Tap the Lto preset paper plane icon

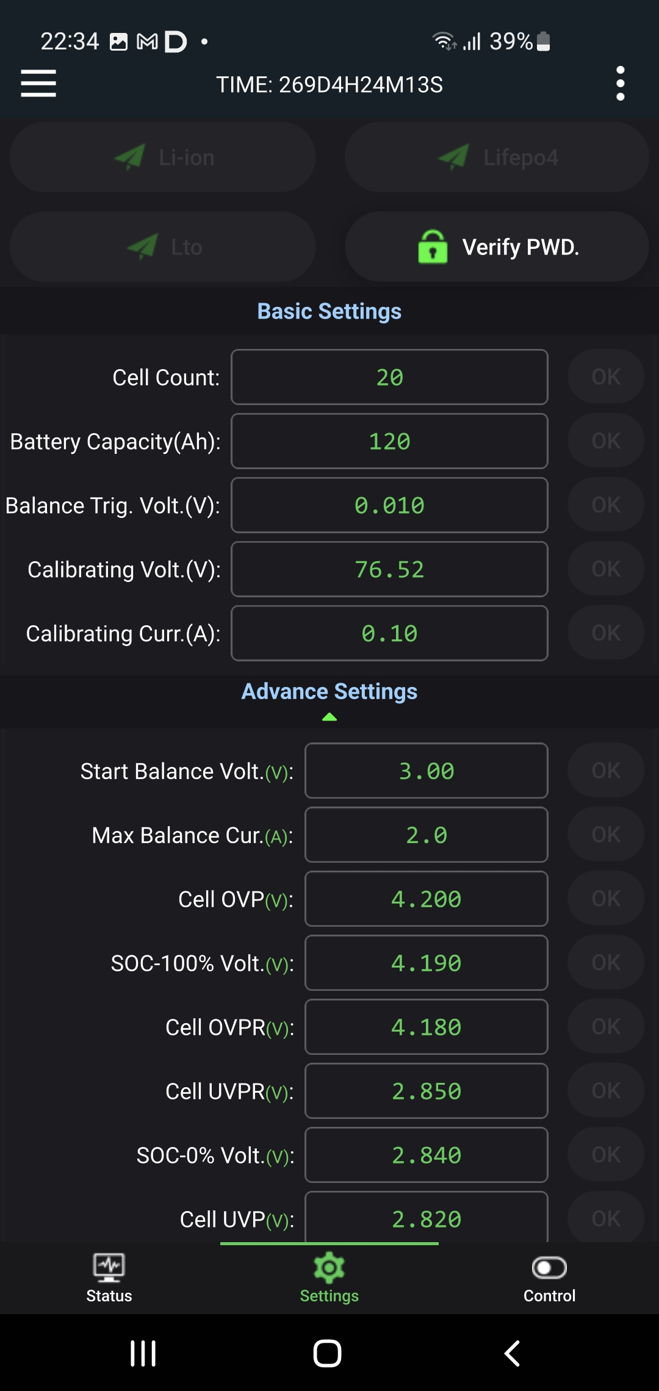coord(142,247)
